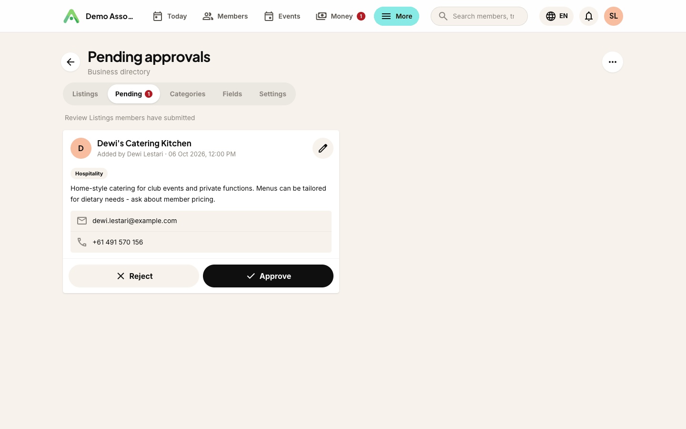Click the dewi.lestari@example.com email
Screen dimensions: 686x429
(135, 221)
